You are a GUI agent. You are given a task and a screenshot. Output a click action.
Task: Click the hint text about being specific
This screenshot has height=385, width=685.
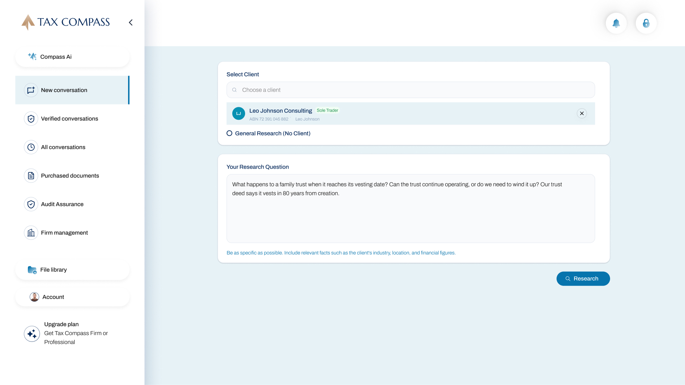(x=341, y=253)
